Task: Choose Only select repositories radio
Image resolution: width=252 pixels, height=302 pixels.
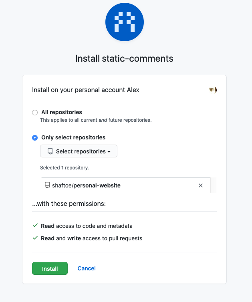Action: click(35, 138)
